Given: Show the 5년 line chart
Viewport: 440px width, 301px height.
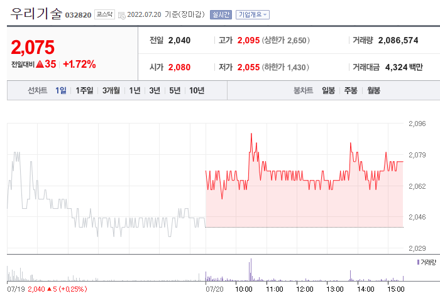Looking at the screenshot, I should [x=175, y=90].
